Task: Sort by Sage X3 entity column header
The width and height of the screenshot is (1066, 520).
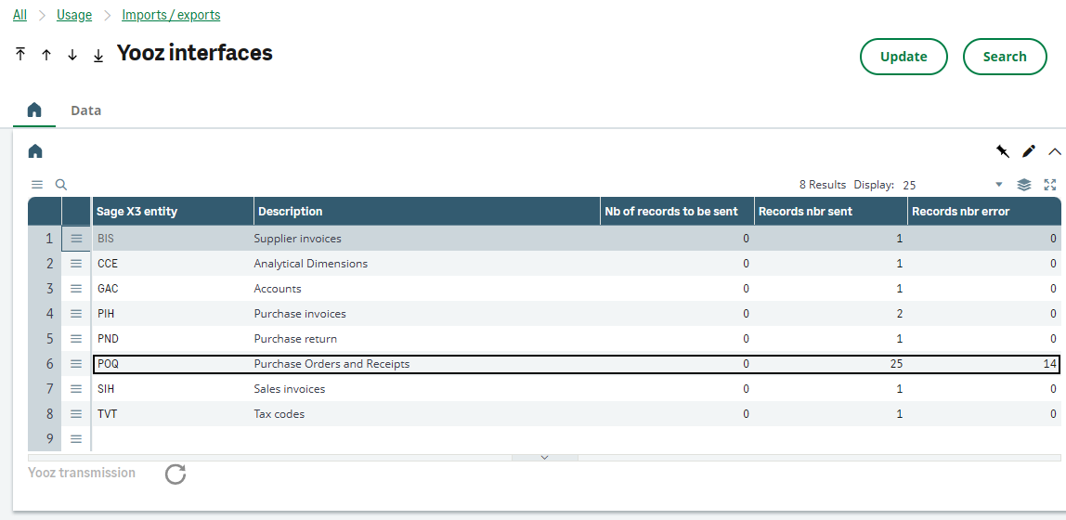Action: click(173, 212)
